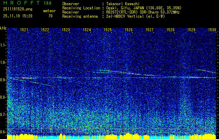
Task: Click the 1526 time marker
Action: (128, 30)
